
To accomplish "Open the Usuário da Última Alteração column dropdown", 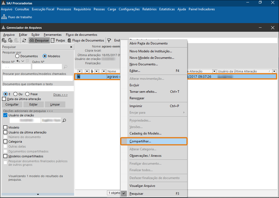I will point(274,71).
